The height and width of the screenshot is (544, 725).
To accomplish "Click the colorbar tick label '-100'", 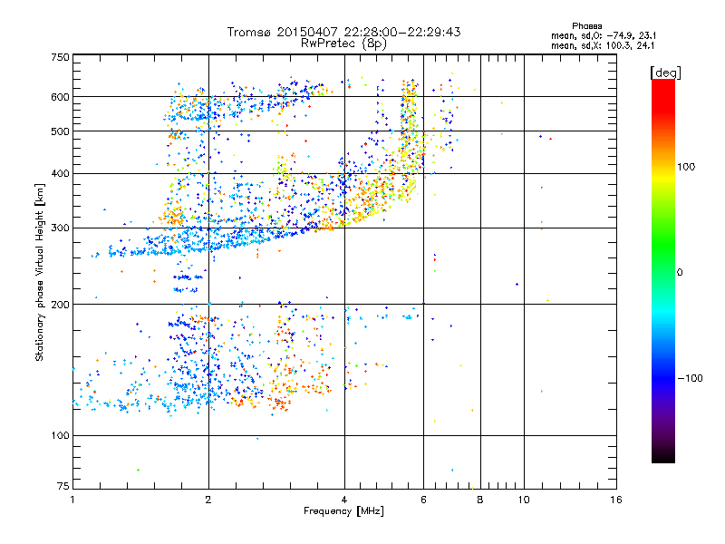I will [690, 378].
